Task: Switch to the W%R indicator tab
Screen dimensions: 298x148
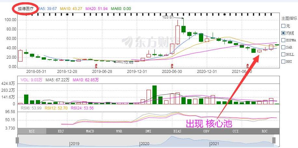Action: tap(119, 131)
